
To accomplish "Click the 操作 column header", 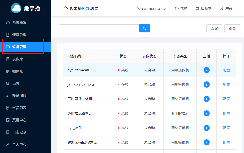I will [x=226, y=56].
